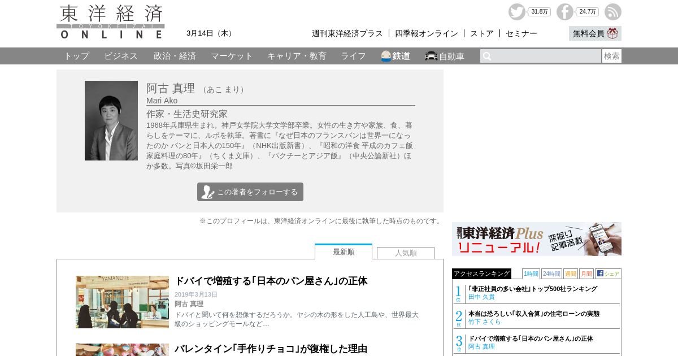Open article ドバイで増殖する「日本のパン屋さん」の正体 headline

[271, 281]
